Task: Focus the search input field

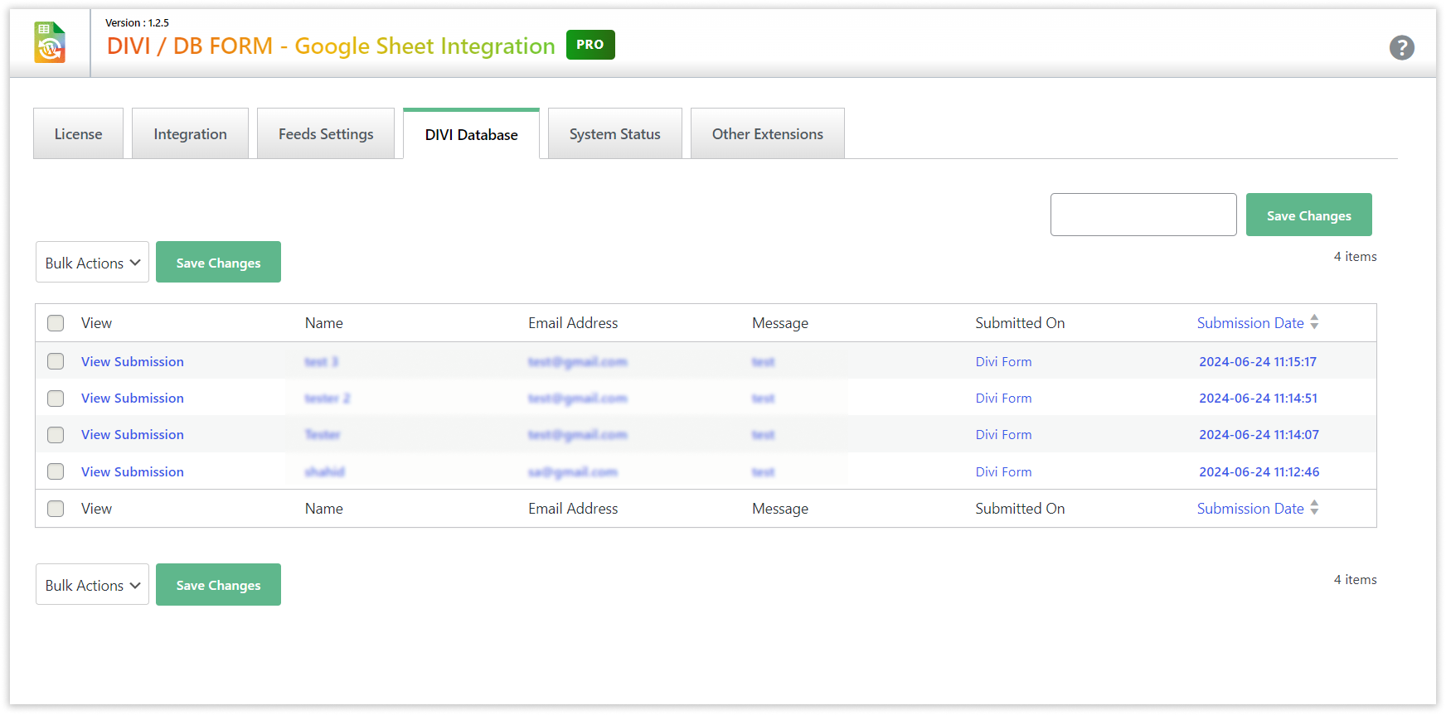Action: click(1143, 215)
